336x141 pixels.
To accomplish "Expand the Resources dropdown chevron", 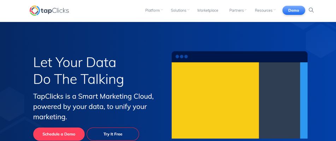I will point(275,10).
